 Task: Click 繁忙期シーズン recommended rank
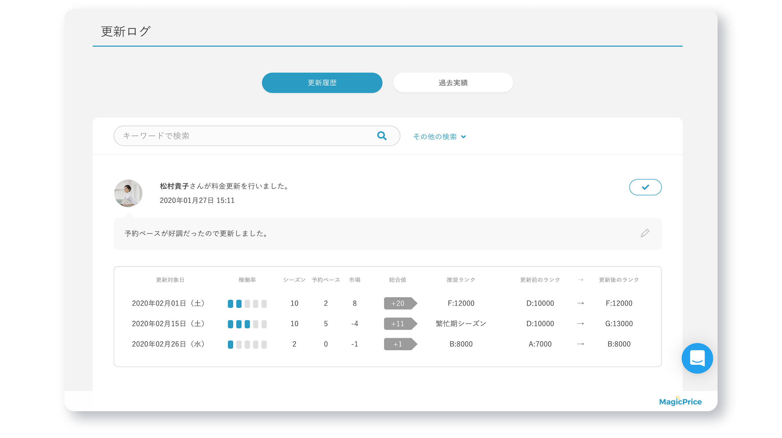coord(461,324)
